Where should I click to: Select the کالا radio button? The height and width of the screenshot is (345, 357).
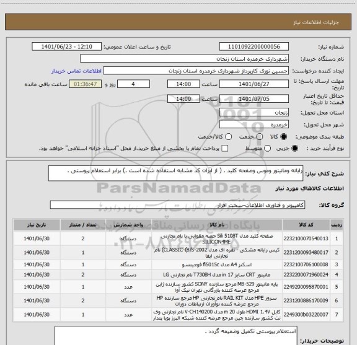pyautogui.click(x=284, y=137)
